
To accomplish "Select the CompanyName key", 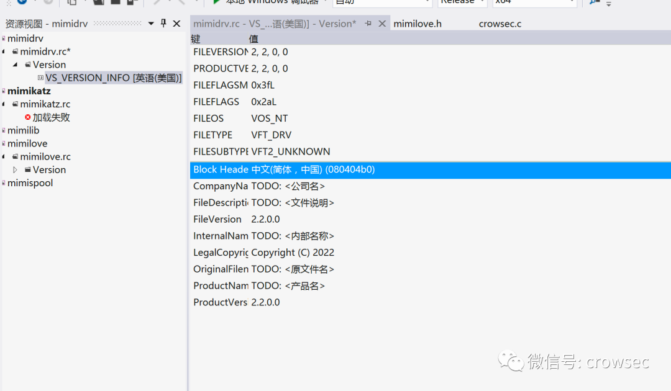I will [221, 186].
